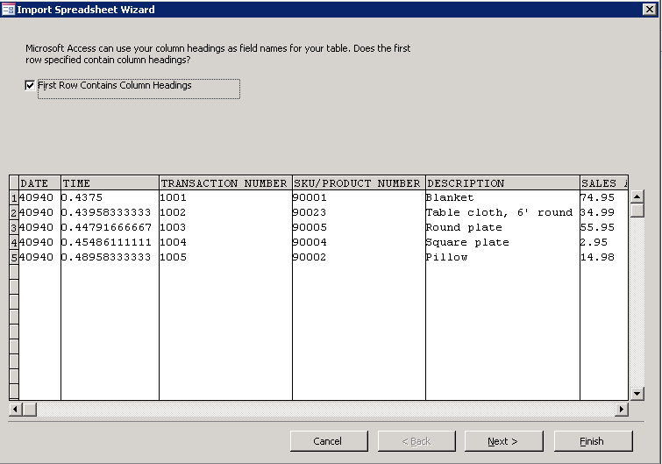Click transaction number 1004 cell
The width and height of the screenshot is (662, 464).
[225, 242]
